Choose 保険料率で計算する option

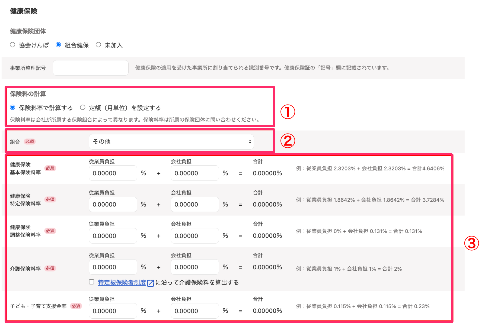point(12,108)
